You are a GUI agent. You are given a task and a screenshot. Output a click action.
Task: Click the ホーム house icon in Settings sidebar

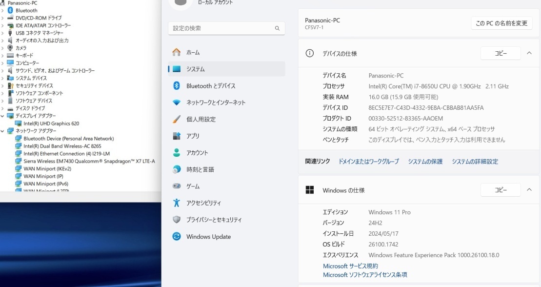click(176, 52)
